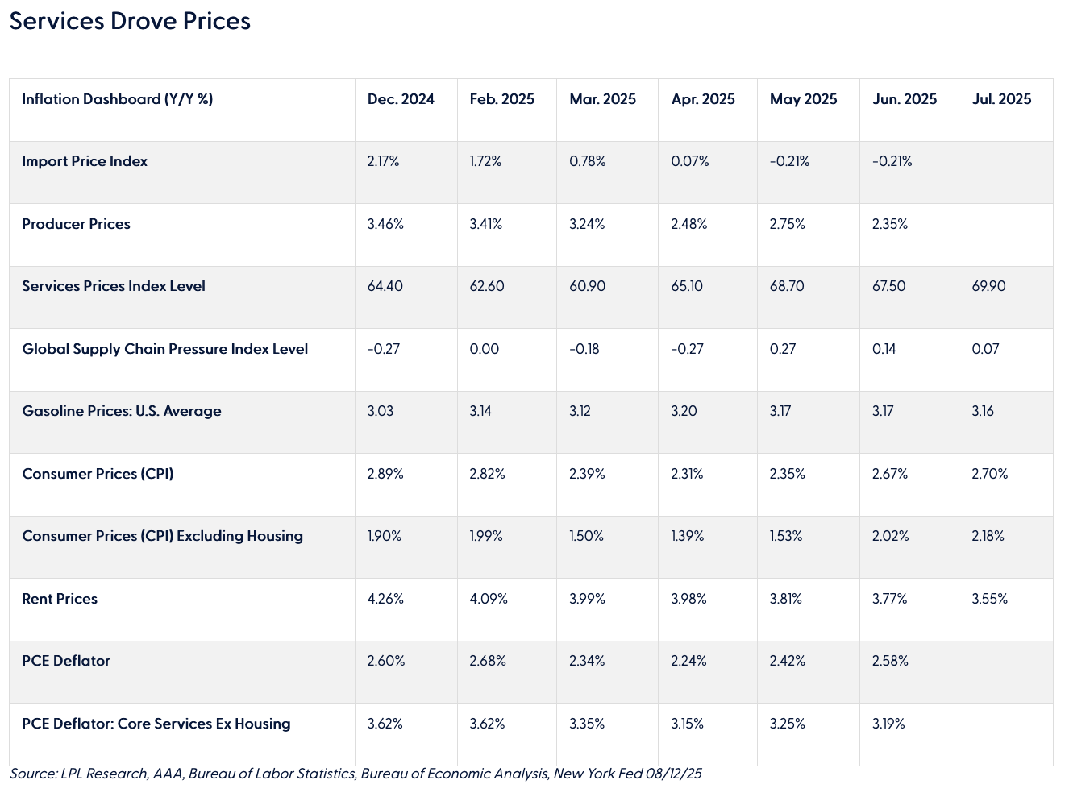Select the 69.90 Services Prices July value
This screenshot has height=793, width=1069.
[x=988, y=286]
